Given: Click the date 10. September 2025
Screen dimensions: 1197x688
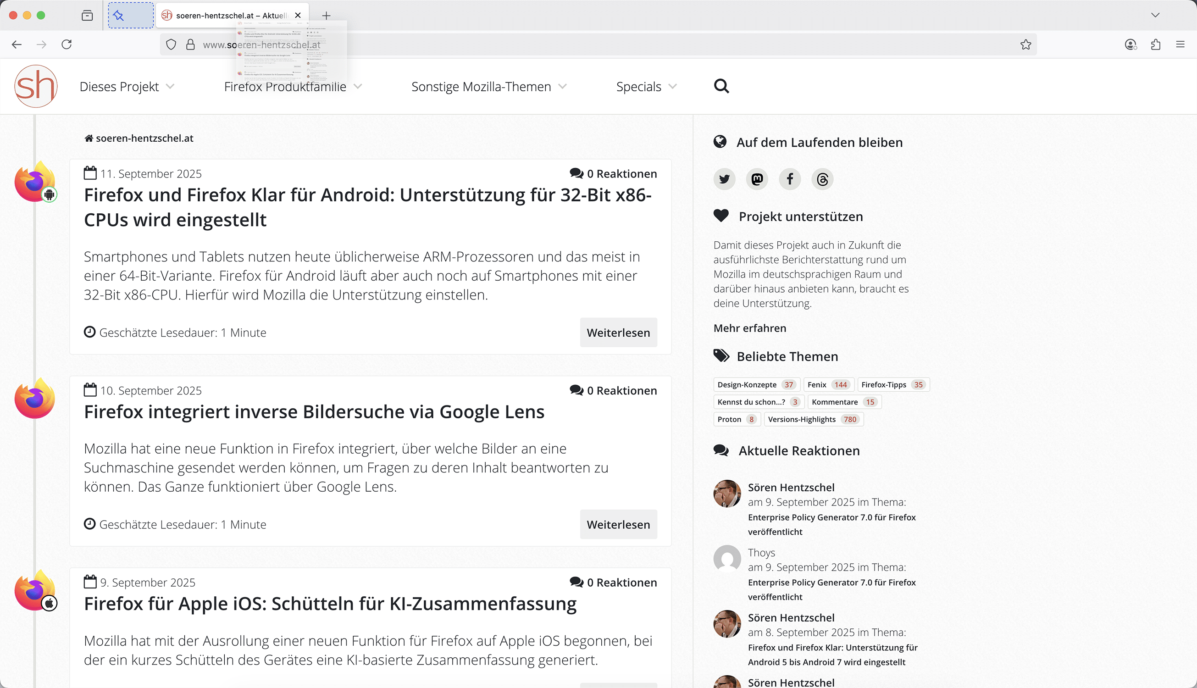Looking at the screenshot, I should (151, 390).
